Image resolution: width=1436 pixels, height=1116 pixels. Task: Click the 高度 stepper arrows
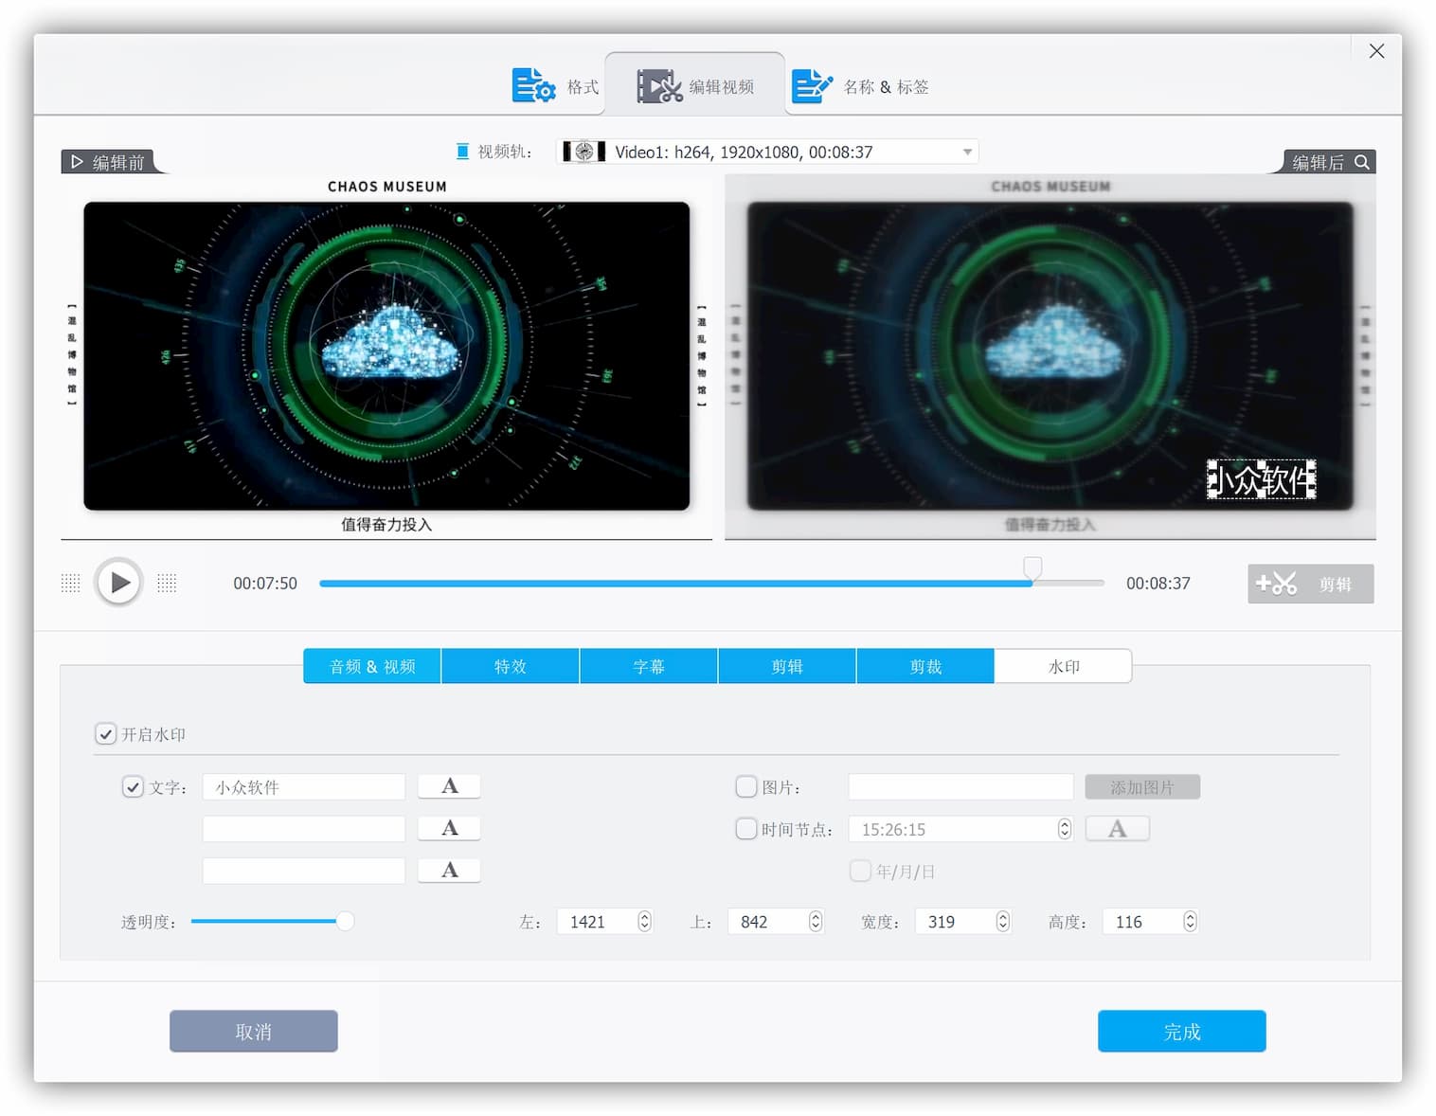coord(1190,921)
